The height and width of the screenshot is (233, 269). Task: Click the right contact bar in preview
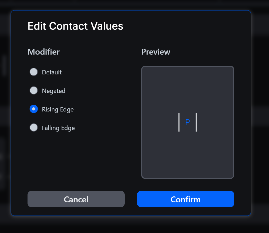click(196, 122)
